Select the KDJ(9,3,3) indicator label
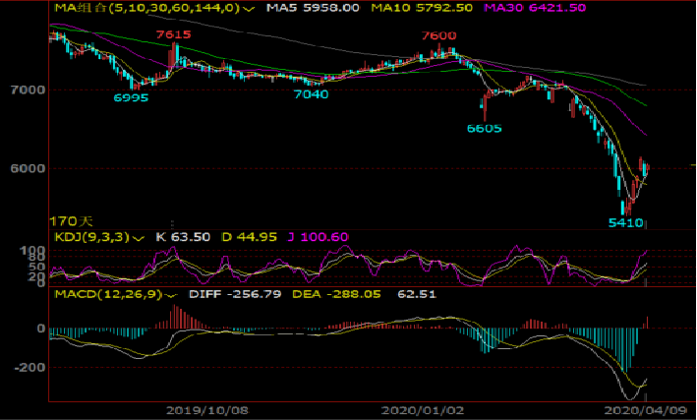This screenshot has height=420, width=697. coord(89,237)
